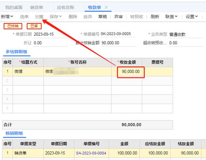Switch to the 应收总账 tab
Screen dimensions: 206x160
click(x=66, y=7)
